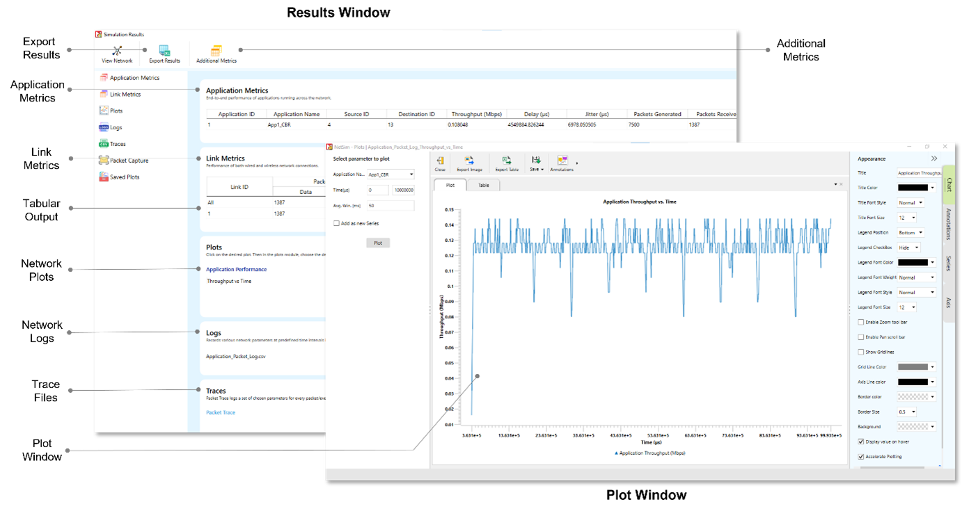
Task: Select Packet Capture in the sidebar
Action: [x=129, y=161]
